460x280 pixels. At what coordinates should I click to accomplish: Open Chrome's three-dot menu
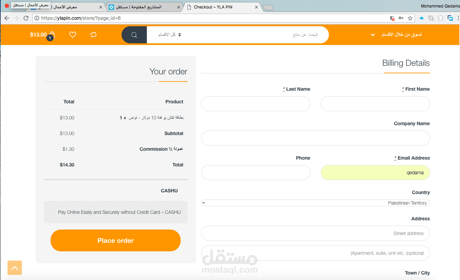pyautogui.click(x=458, y=18)
